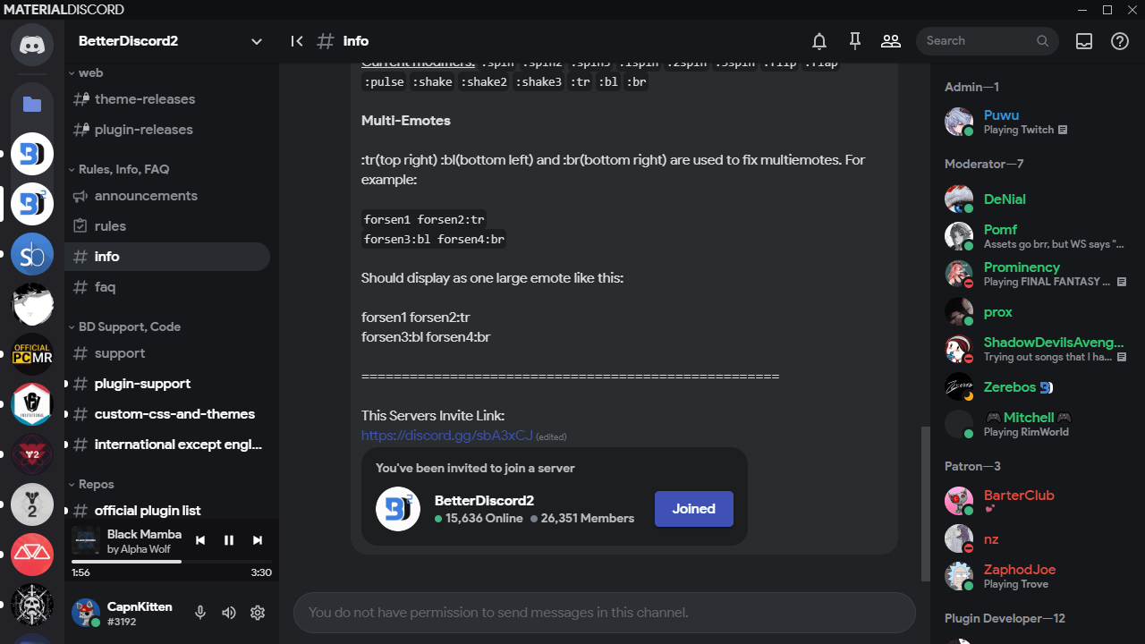
Task: Open Mitchell member profile
Action: 1034,424
